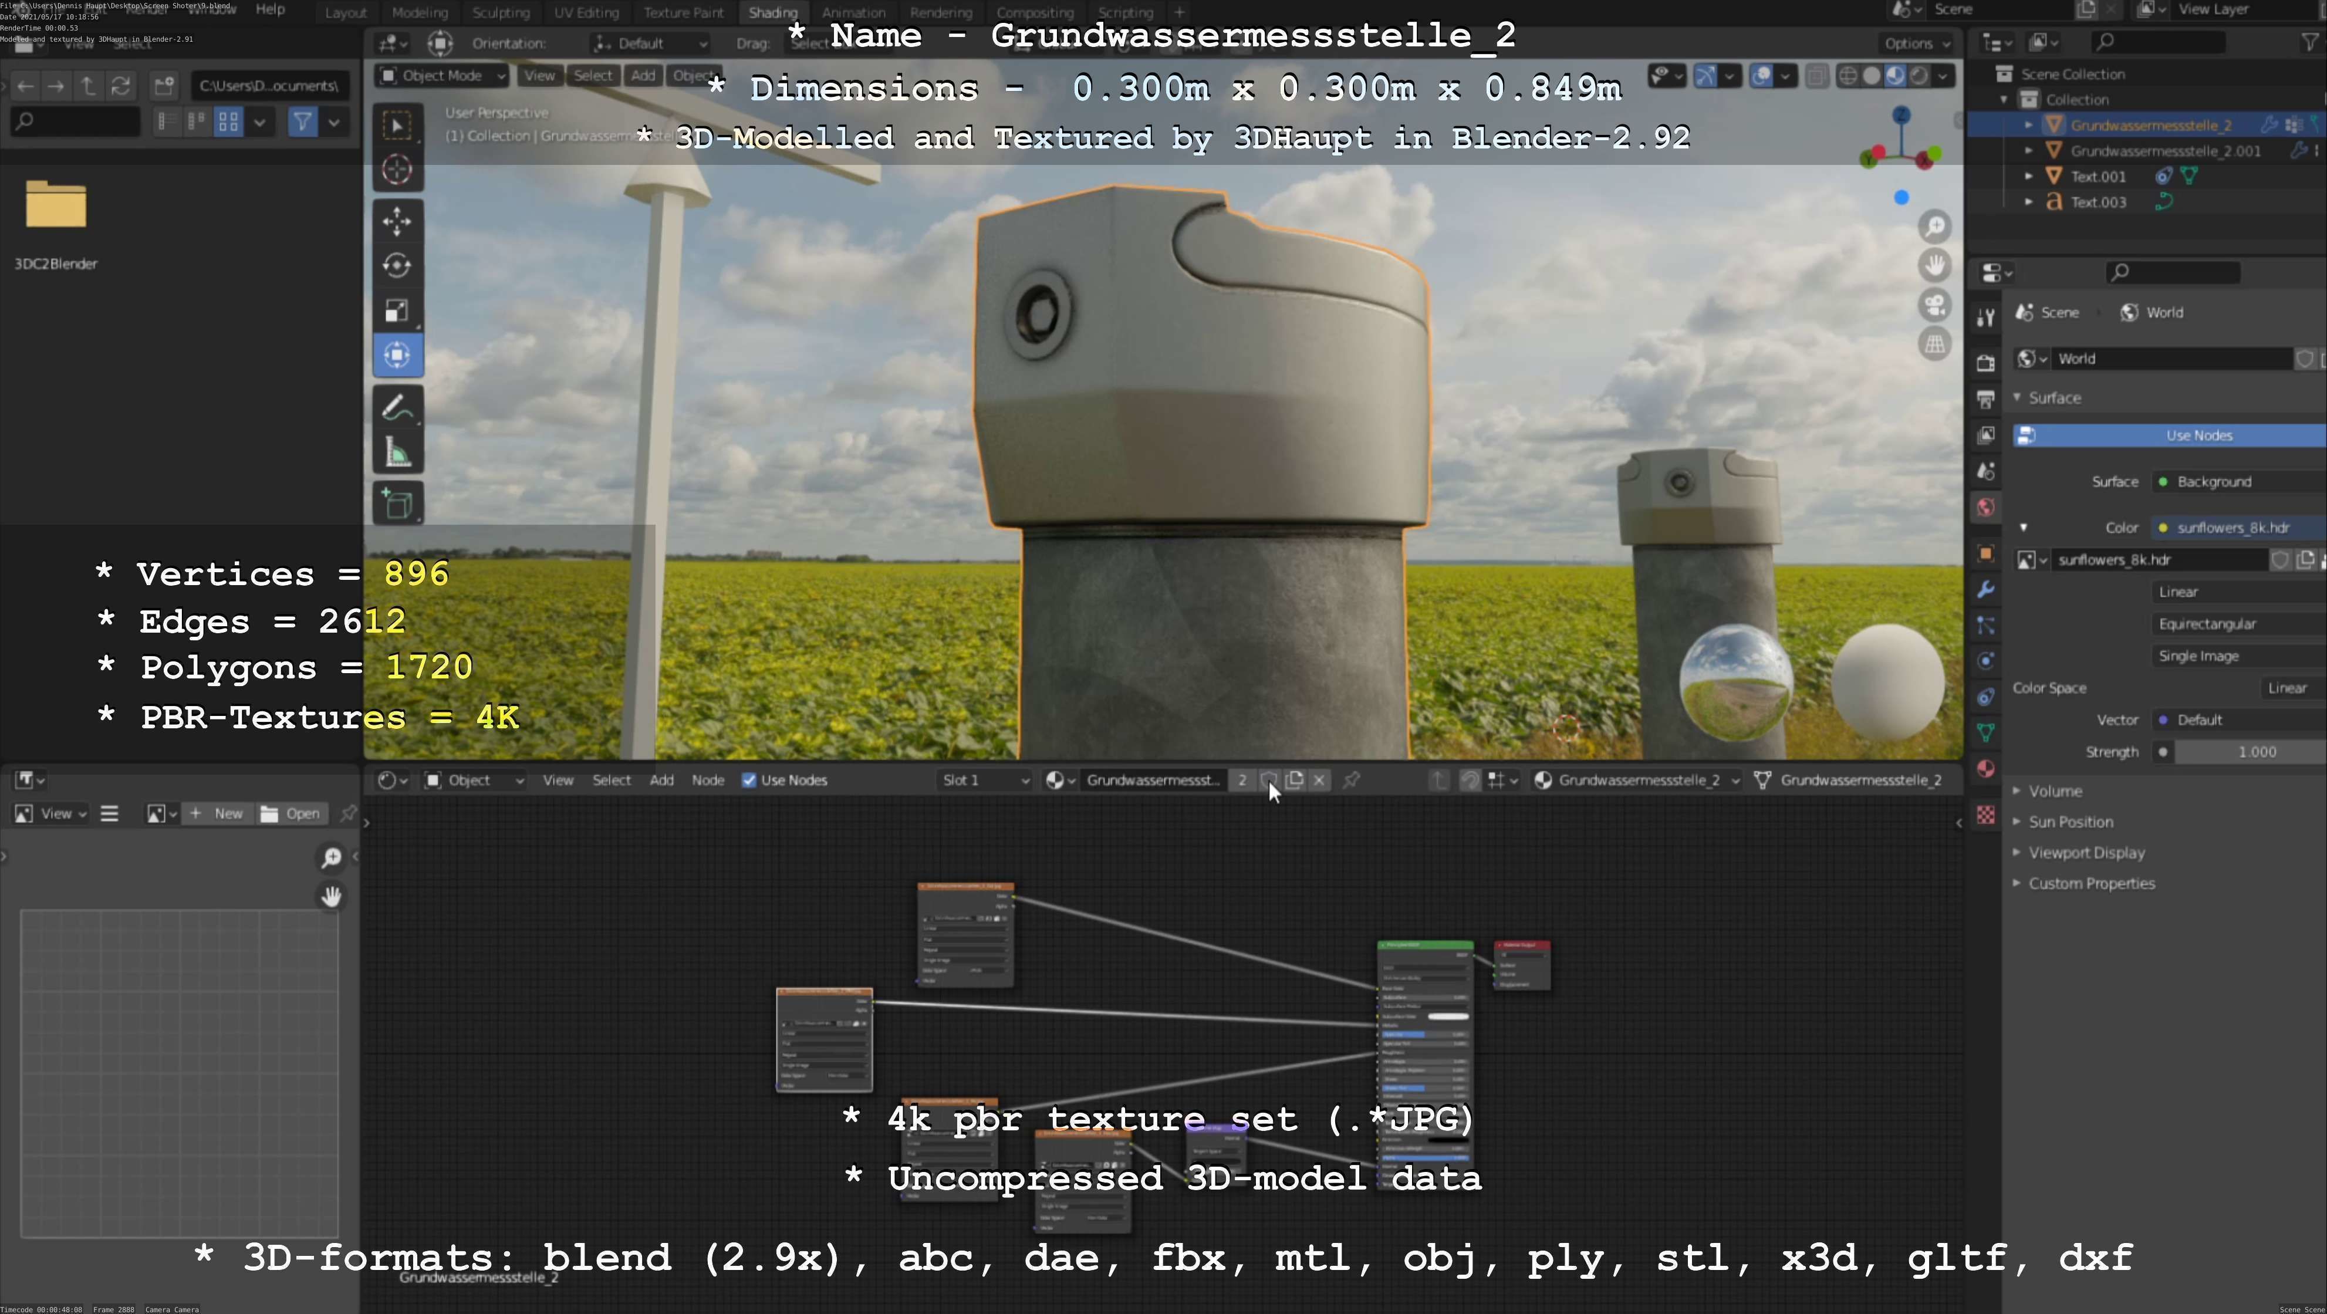Select the Measure tool icon
Viewport: 2327px width, 1314px height.
pos(397,453)
